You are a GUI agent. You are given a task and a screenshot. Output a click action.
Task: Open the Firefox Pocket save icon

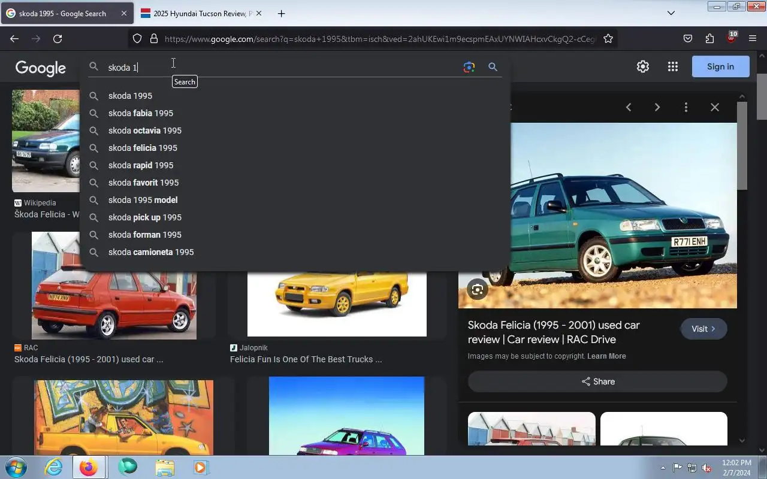coord(688,38)
